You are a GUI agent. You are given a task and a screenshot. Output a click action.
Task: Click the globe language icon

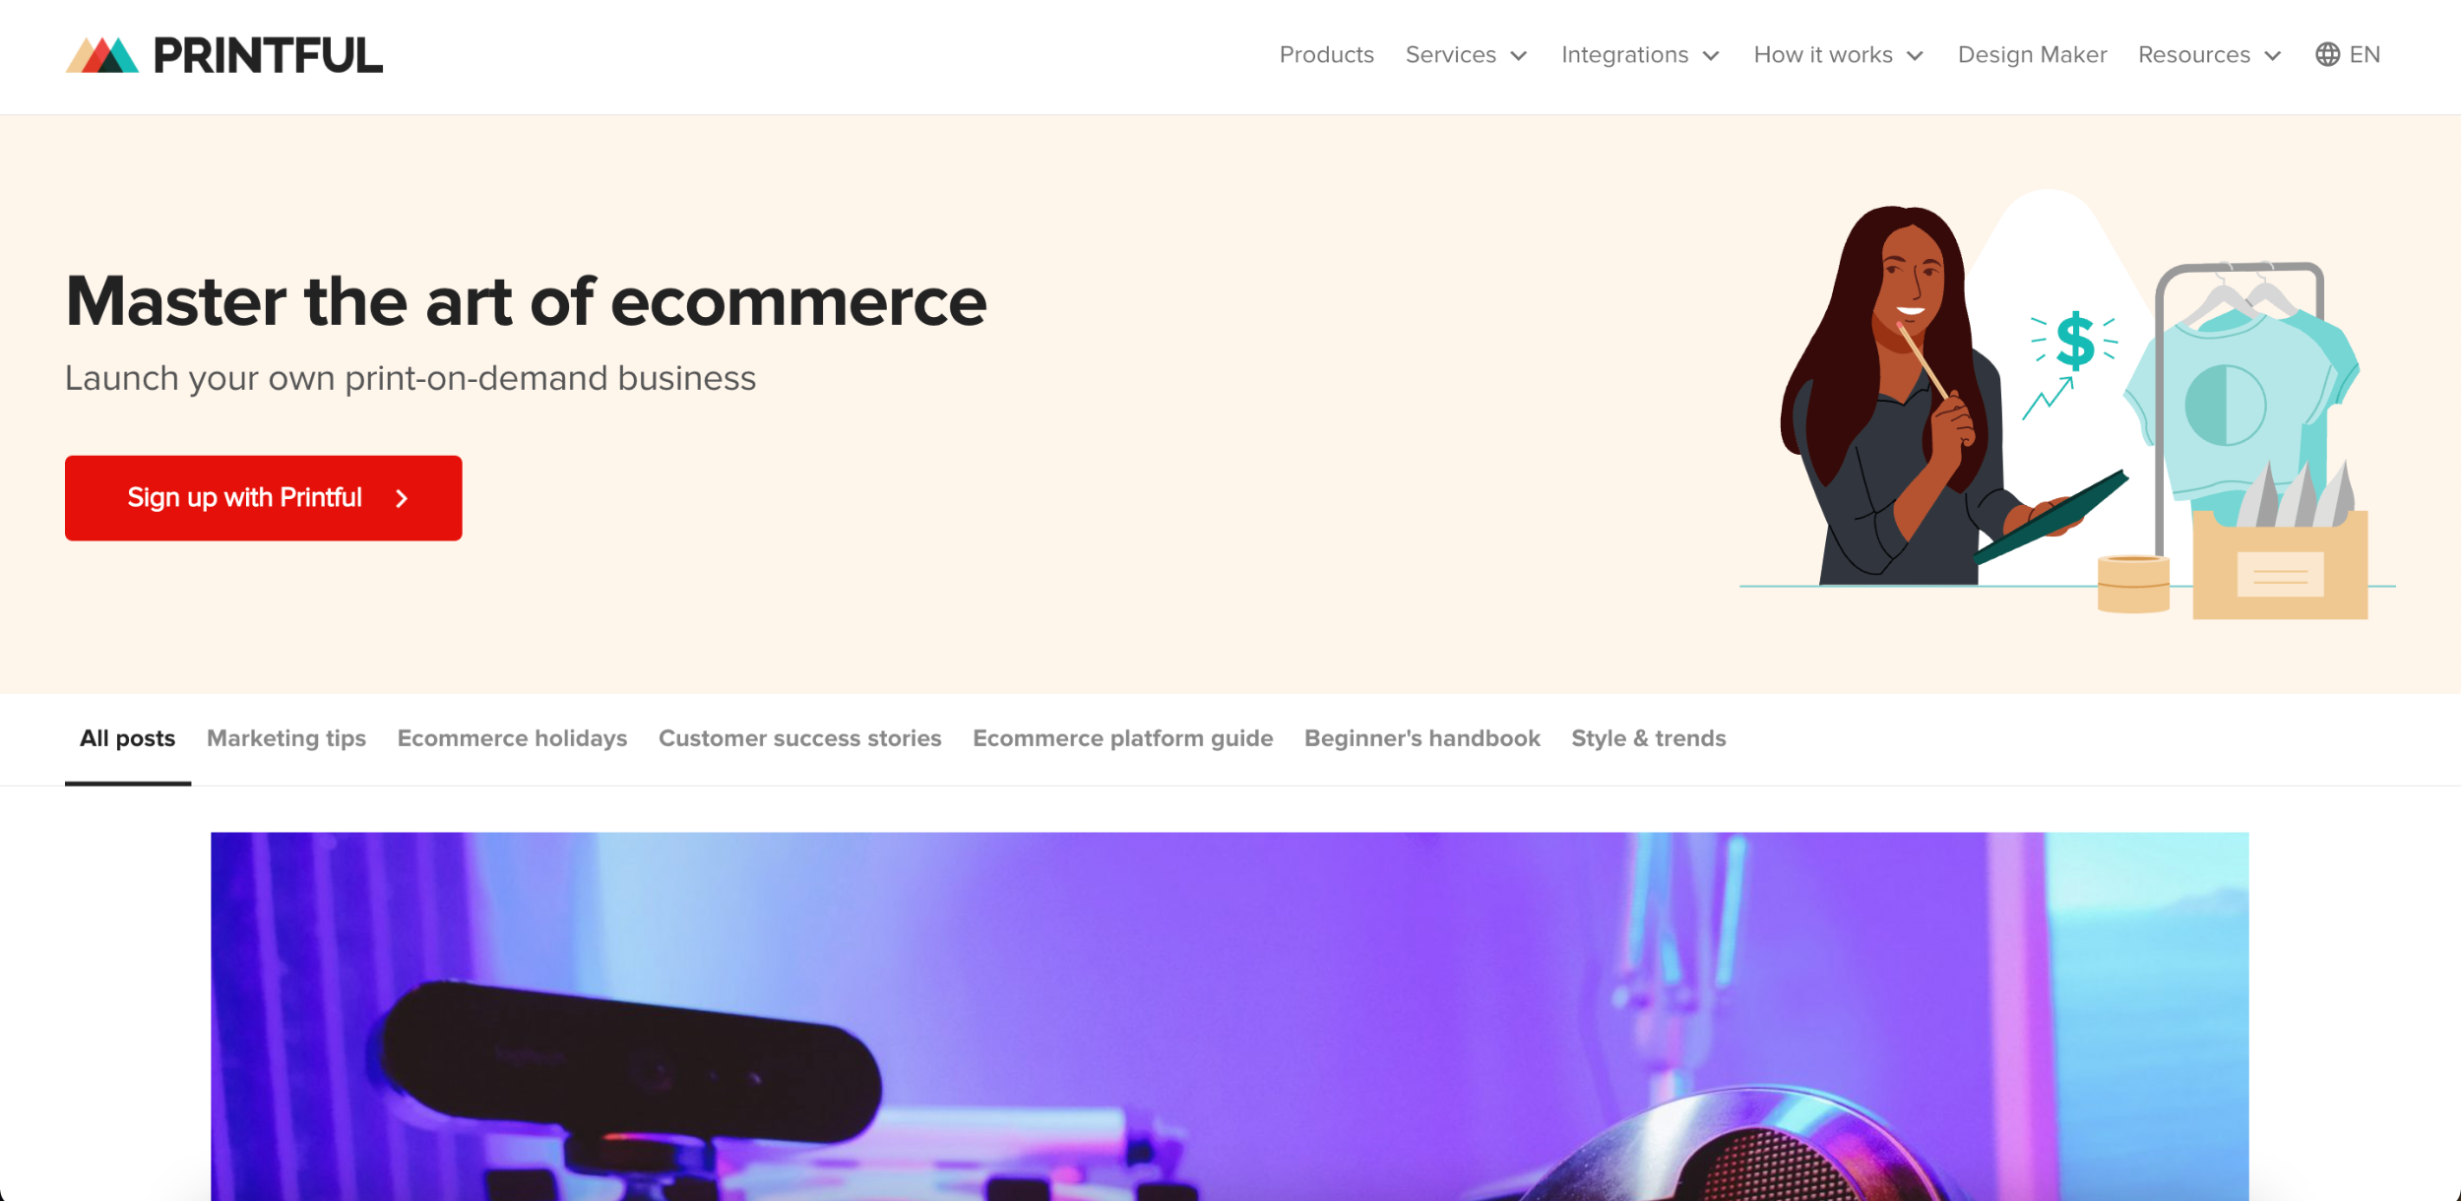[2327, 55]
